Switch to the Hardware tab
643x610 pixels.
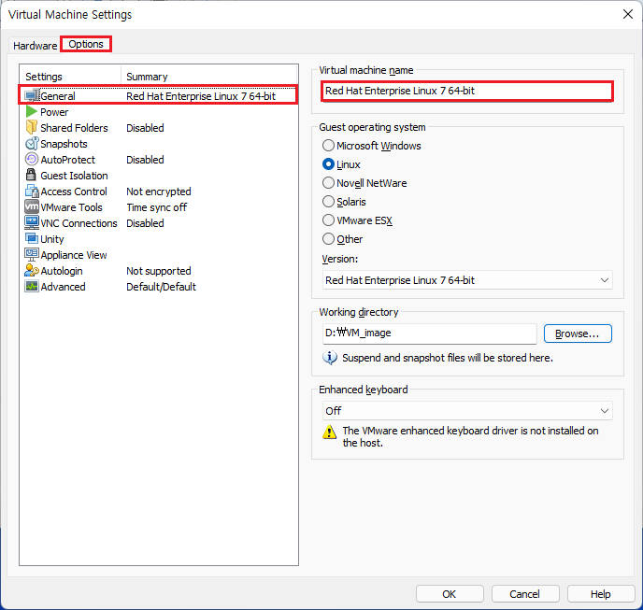click(35, 46)
